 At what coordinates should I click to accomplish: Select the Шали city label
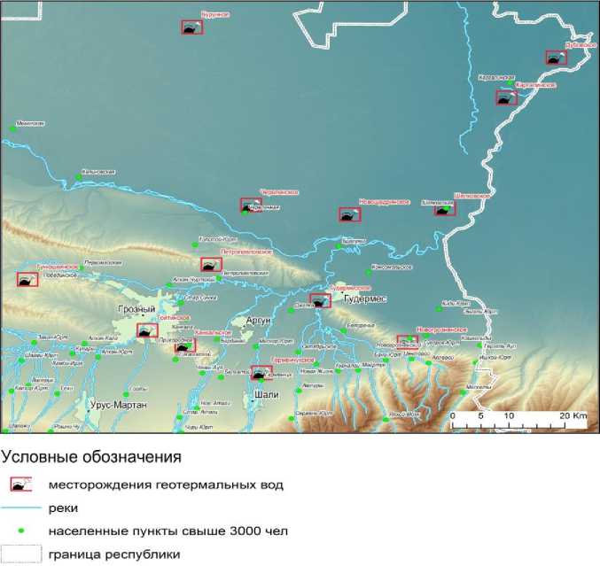pyautogui.click(x=267, y=394)
